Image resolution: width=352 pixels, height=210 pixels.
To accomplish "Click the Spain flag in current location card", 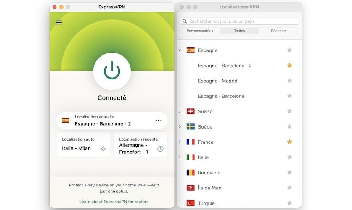I will point(65,121).
